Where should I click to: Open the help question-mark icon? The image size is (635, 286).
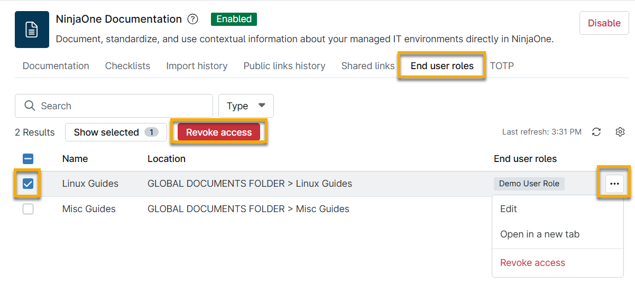point(193,20)
